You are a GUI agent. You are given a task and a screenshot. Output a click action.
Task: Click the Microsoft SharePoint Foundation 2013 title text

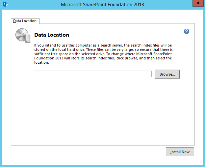point(102,5)
